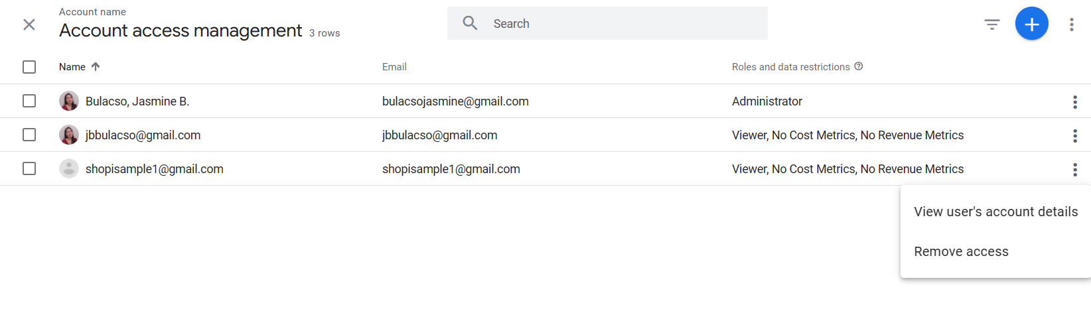Viewport: 1091px width, 321px height.
Task: Check the Bulacso, Jasmine B. row checkbox
Action: pyautogui.click(x=29, y=101)
